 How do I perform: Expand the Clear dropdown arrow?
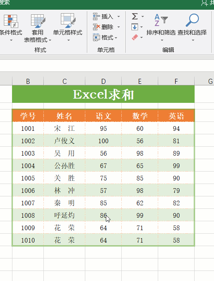(x=142, y=38)
